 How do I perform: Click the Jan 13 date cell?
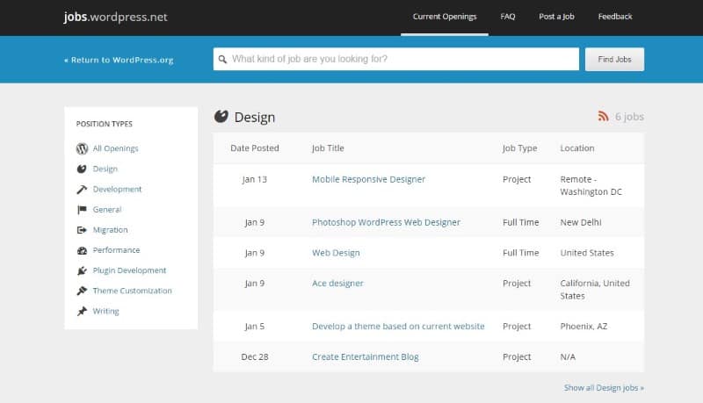point(254,179)
